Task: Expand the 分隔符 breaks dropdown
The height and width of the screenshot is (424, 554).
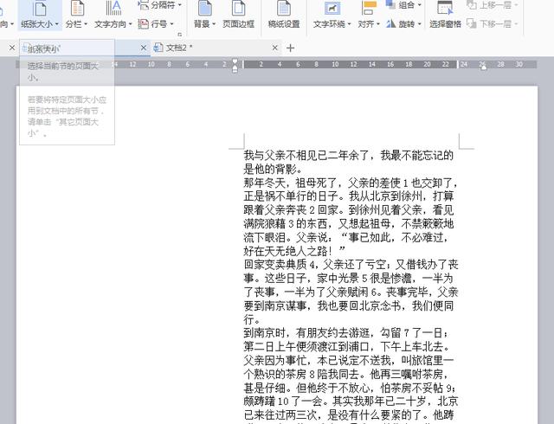Action: [179, 5]
